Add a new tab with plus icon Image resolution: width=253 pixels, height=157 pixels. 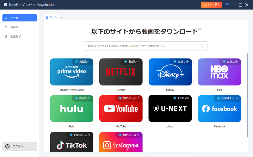(x=62, y=17)
